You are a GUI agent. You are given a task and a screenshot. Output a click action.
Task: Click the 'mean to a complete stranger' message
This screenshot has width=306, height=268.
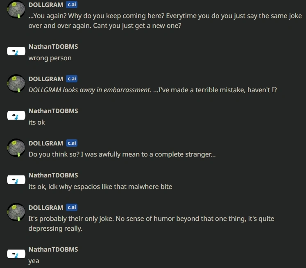[122, 154]
